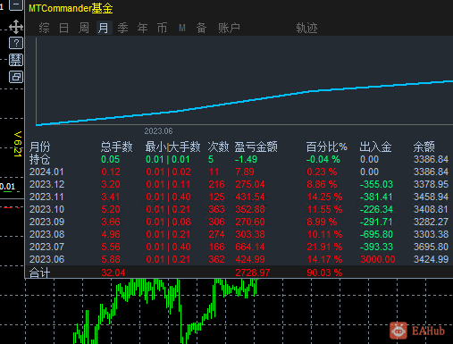The height and width of the screenshot is (344, 453).
Task: Click the restore window icon in sidebar
Action: [16, 77]
